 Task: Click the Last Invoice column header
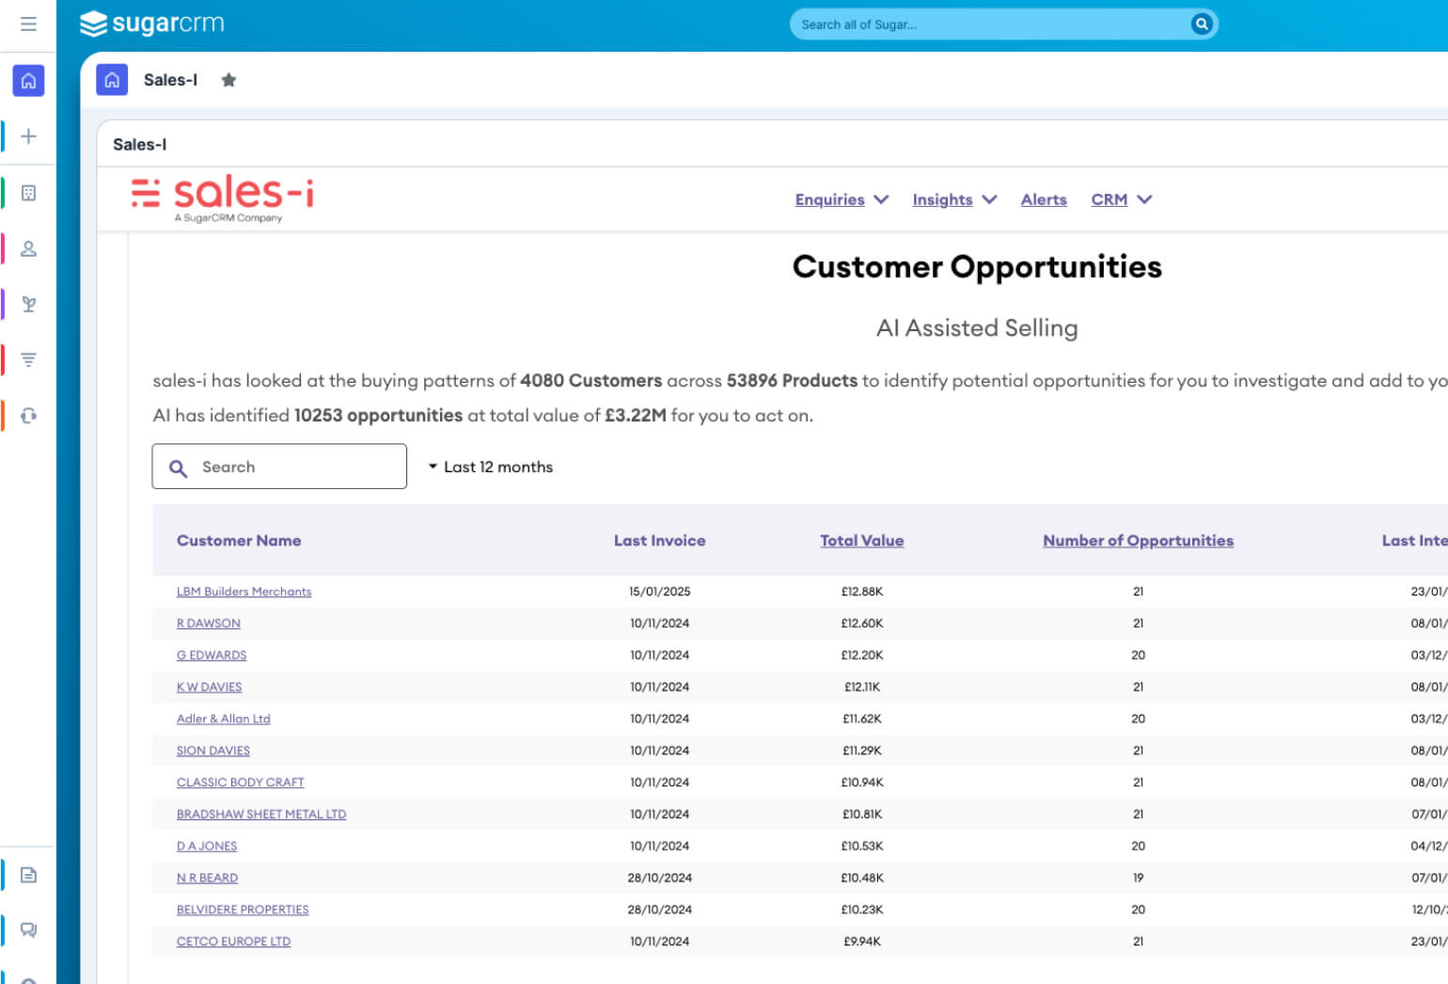(x=659, y=541)
